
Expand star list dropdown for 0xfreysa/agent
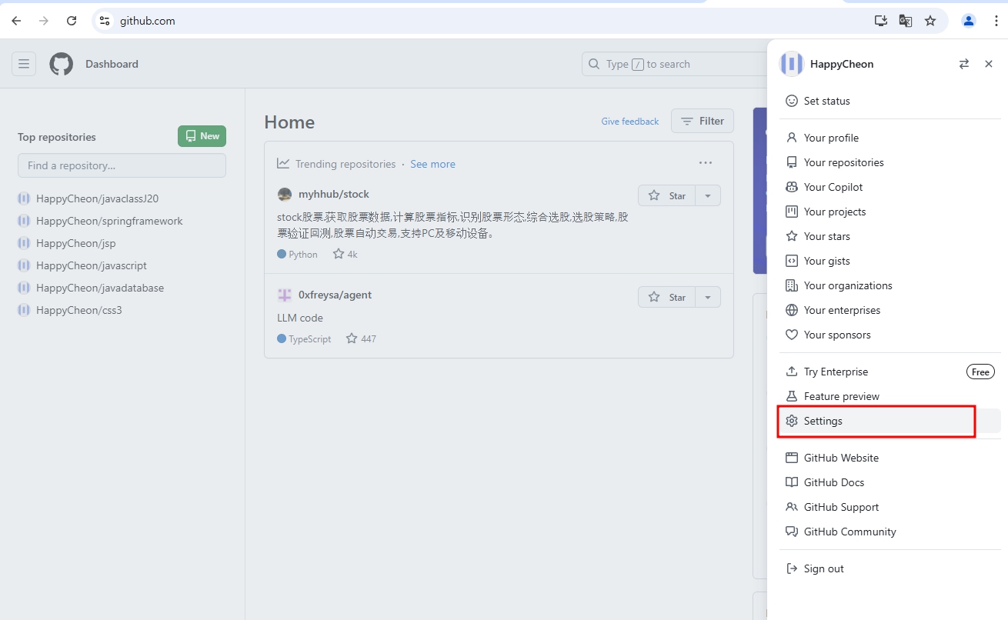pos(708,297)
